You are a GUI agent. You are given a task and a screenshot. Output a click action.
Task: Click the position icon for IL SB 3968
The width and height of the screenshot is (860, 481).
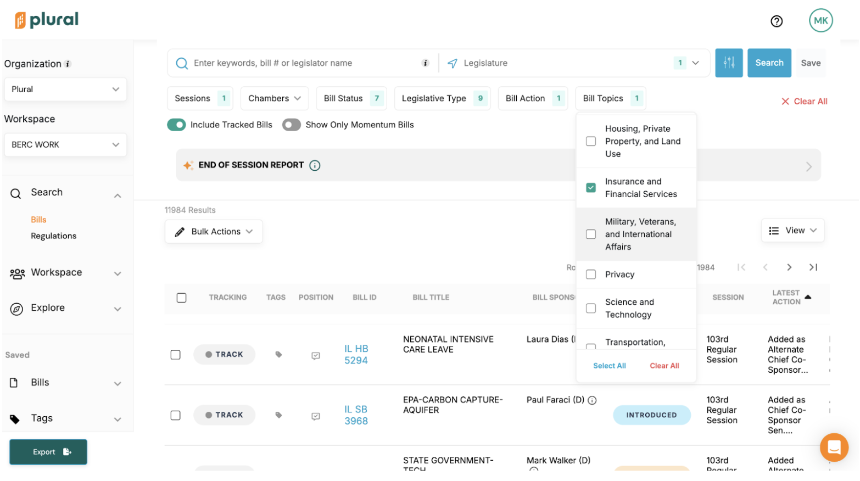click(315, 416)
